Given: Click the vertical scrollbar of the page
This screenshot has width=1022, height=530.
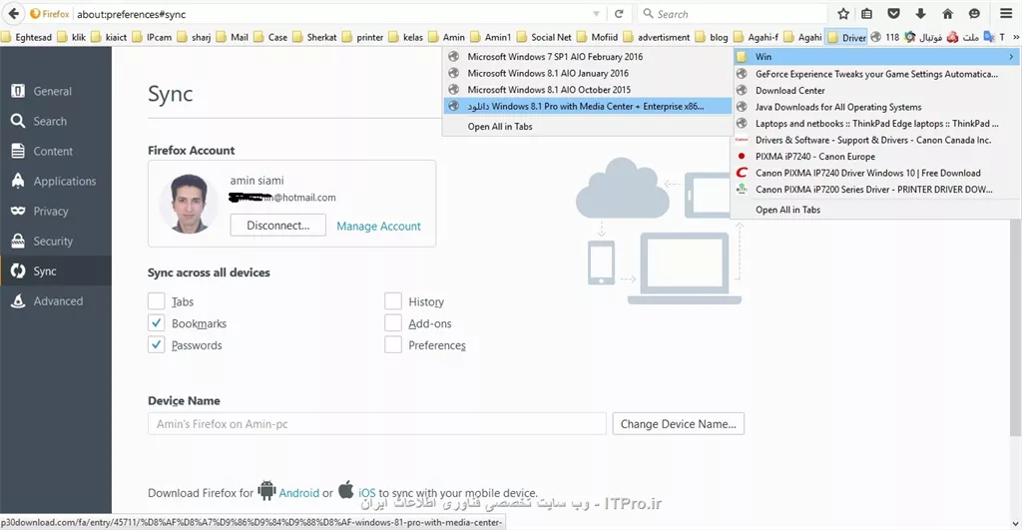Looking at the screenshot, I should tap(1015, 326).
